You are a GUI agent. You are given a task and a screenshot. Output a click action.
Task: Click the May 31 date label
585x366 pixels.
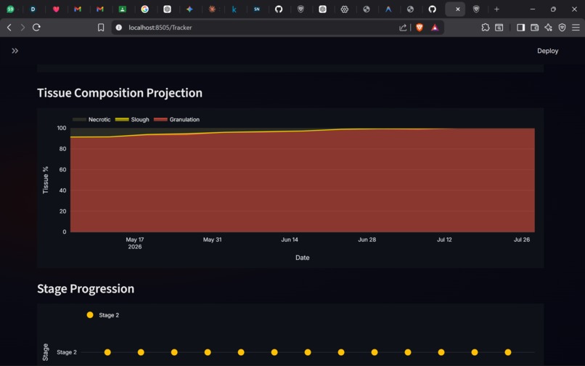coord(212,240)
